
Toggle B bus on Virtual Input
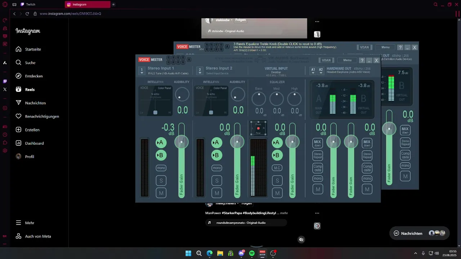(x=277, y=155)
